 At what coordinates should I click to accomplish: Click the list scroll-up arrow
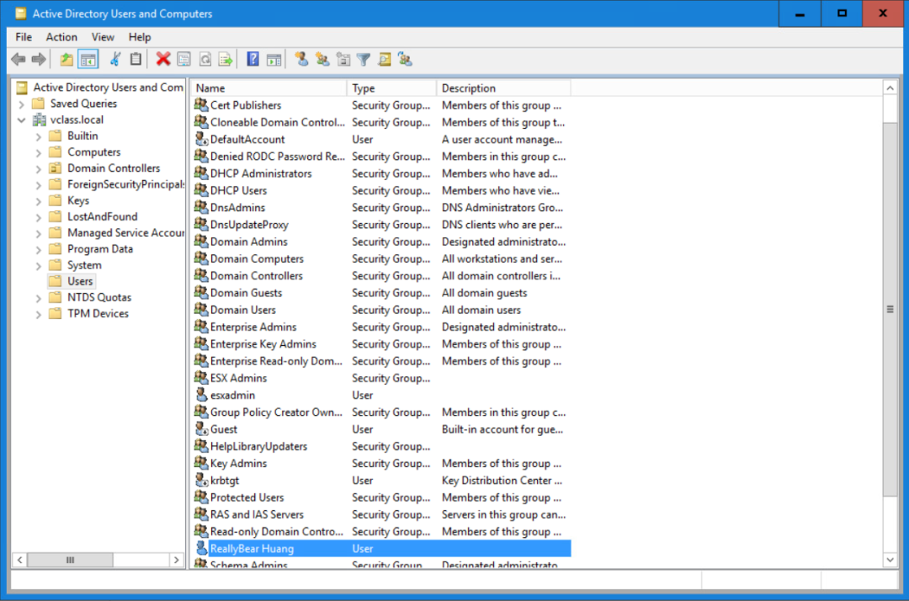tap(890, 88)
